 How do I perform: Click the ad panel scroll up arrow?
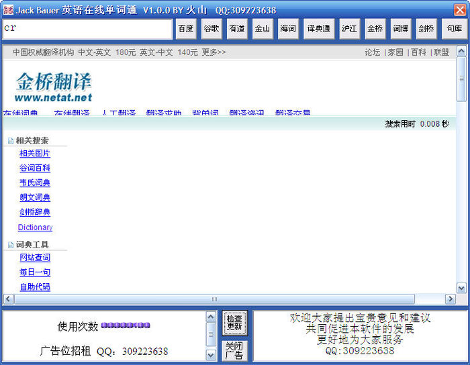(211, 317)
